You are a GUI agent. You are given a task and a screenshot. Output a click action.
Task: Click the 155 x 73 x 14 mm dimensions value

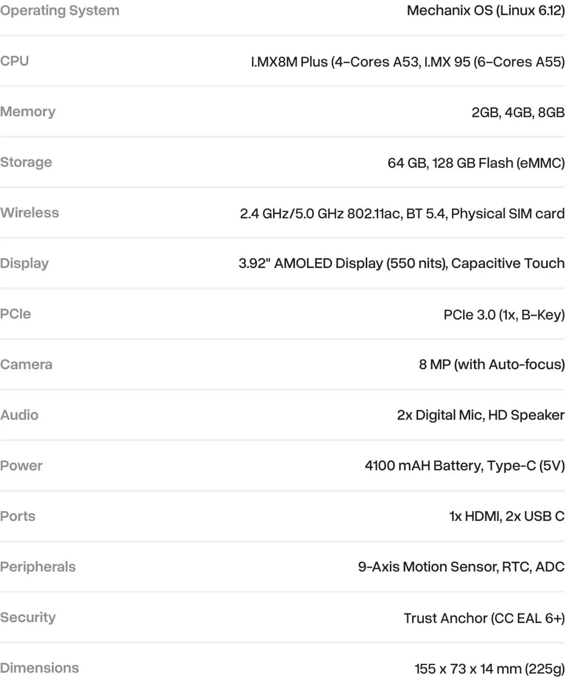point(489,669)
